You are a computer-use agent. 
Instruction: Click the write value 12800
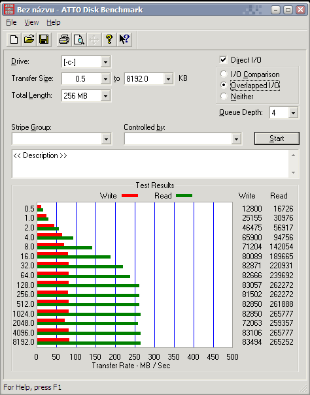tap(252, 208)
